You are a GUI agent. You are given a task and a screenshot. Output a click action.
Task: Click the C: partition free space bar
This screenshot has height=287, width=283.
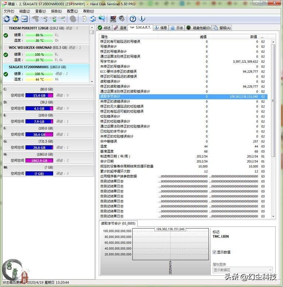tap(39, 95)
